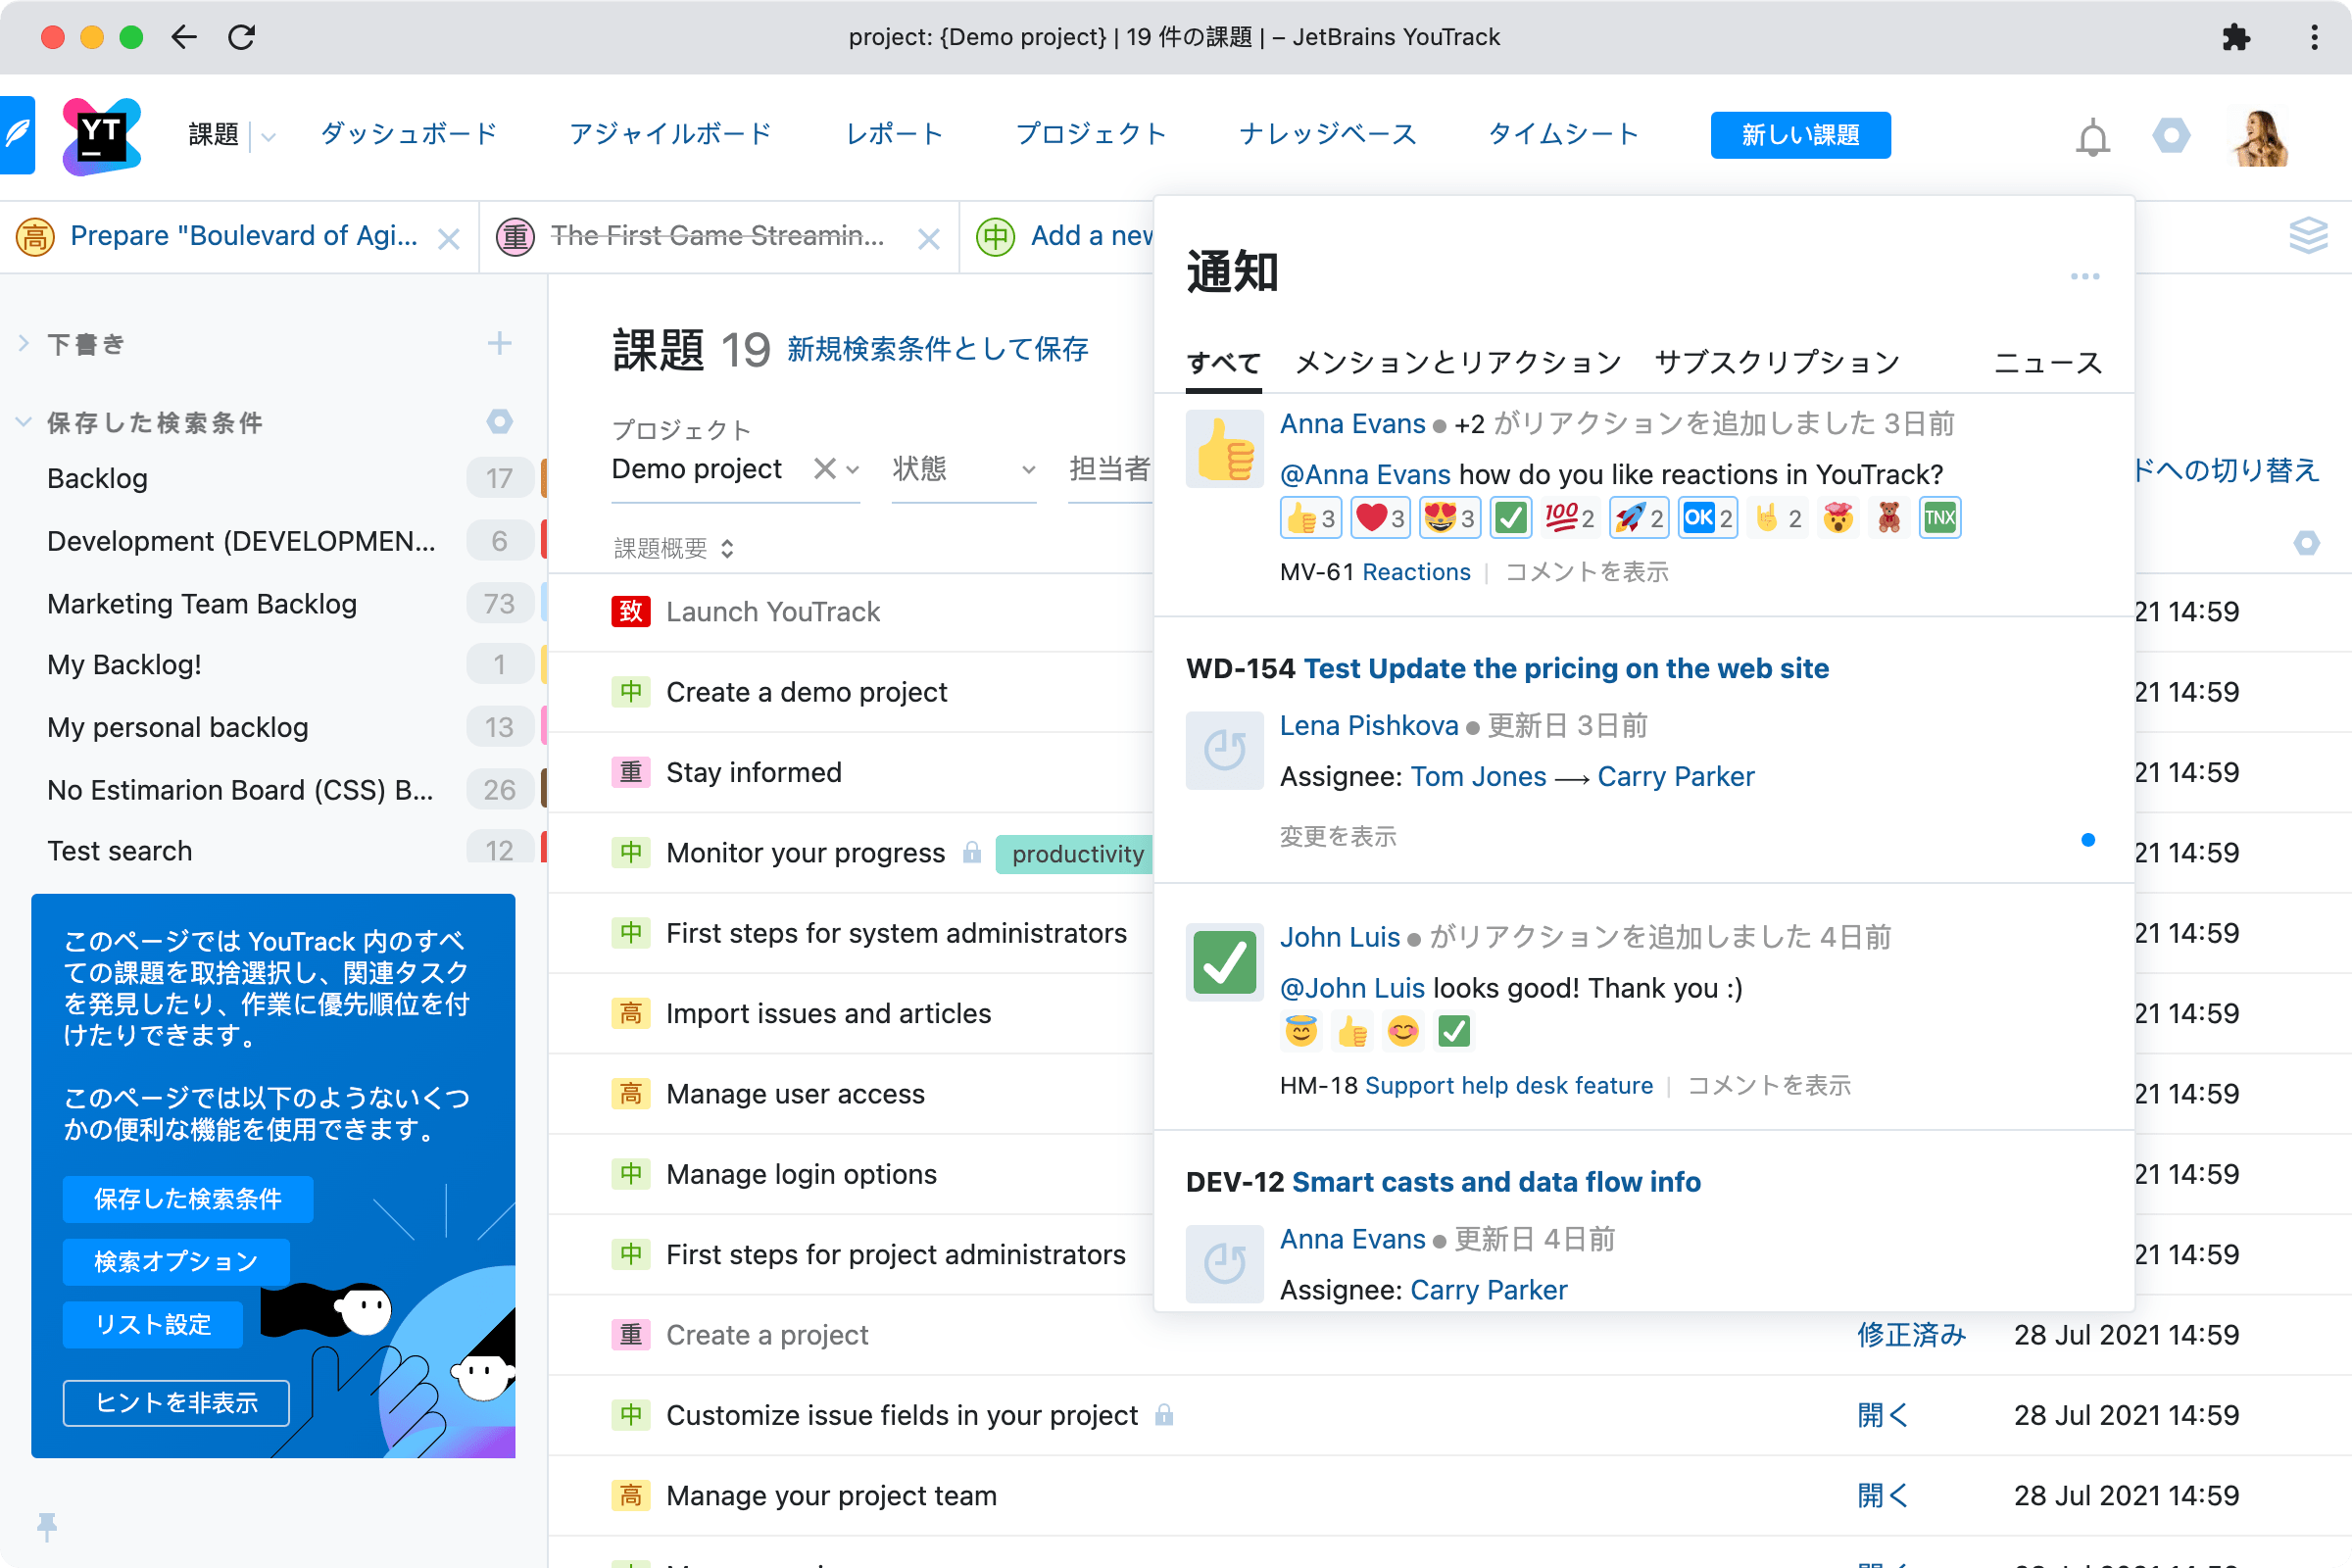
Task: Toggle the rocket reaction
Action: 1639,518
